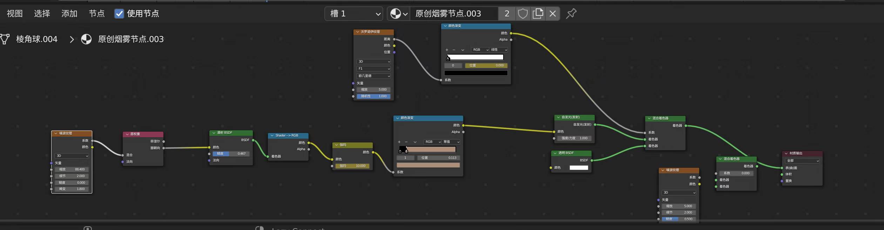Screen dimensions: 884x230
Task: Open the RGB color mode dropdown on lower 颜色渐变
Action: (x=433, y=142)
